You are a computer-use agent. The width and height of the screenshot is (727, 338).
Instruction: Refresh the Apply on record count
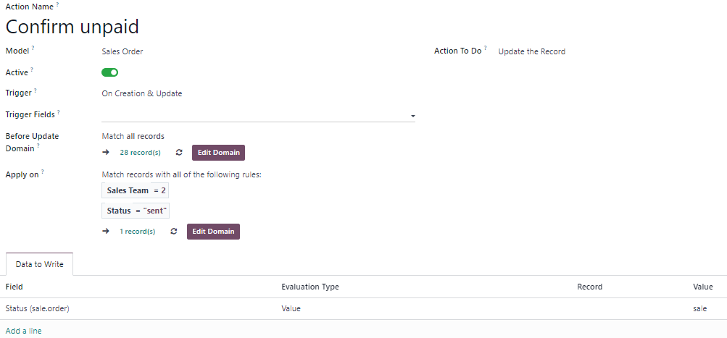pyautogui.click(x=174, y=231)
